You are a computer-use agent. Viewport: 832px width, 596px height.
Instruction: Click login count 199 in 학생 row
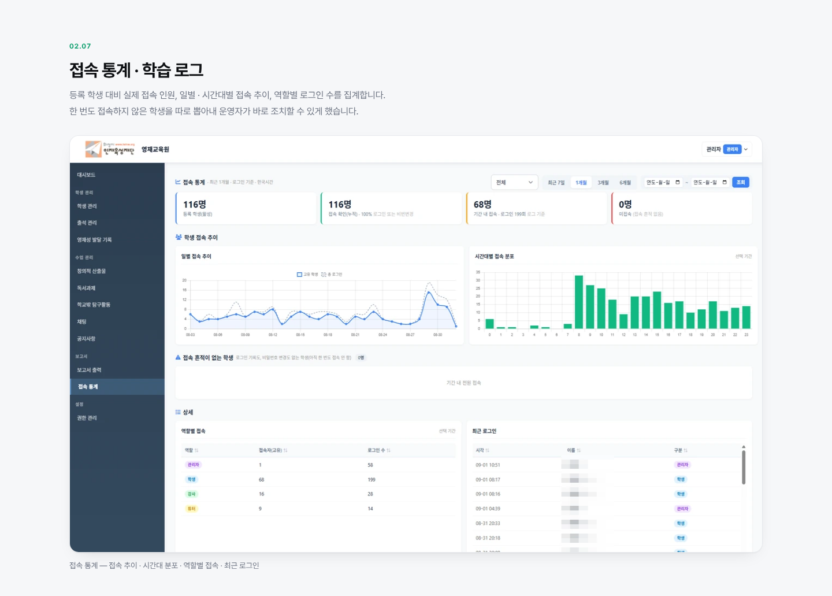[x=372, y=480]
